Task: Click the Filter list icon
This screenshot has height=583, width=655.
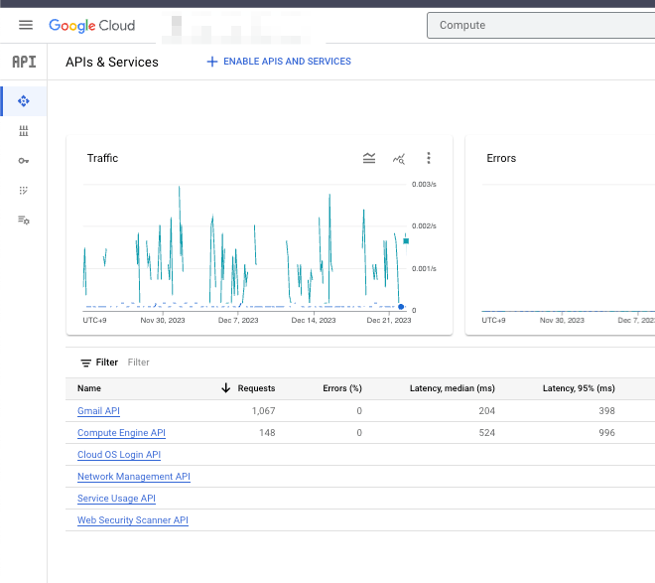Action: pos(85,363)
